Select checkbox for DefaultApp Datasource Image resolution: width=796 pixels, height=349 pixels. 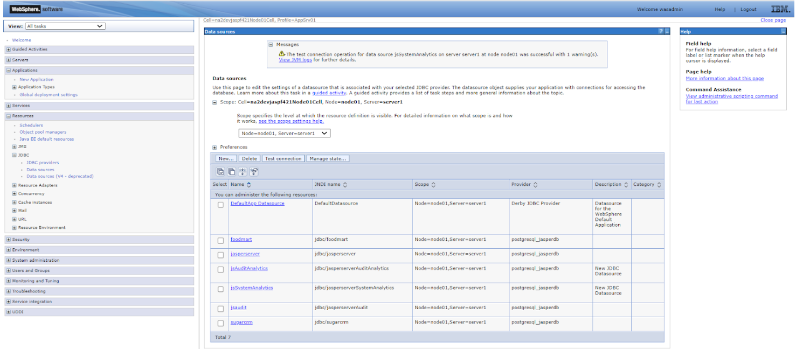point(220,205)
